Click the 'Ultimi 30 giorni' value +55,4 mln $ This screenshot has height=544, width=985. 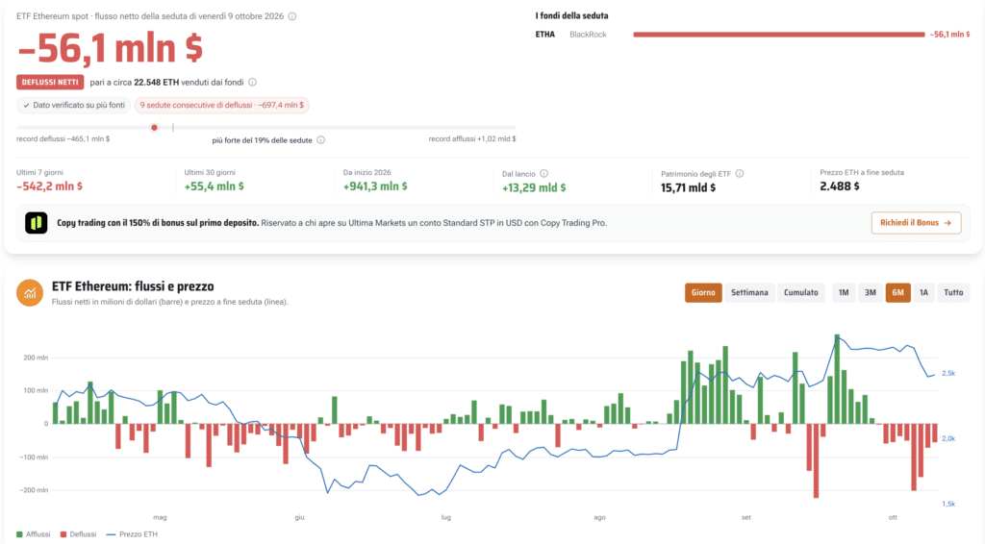point(215,186)
